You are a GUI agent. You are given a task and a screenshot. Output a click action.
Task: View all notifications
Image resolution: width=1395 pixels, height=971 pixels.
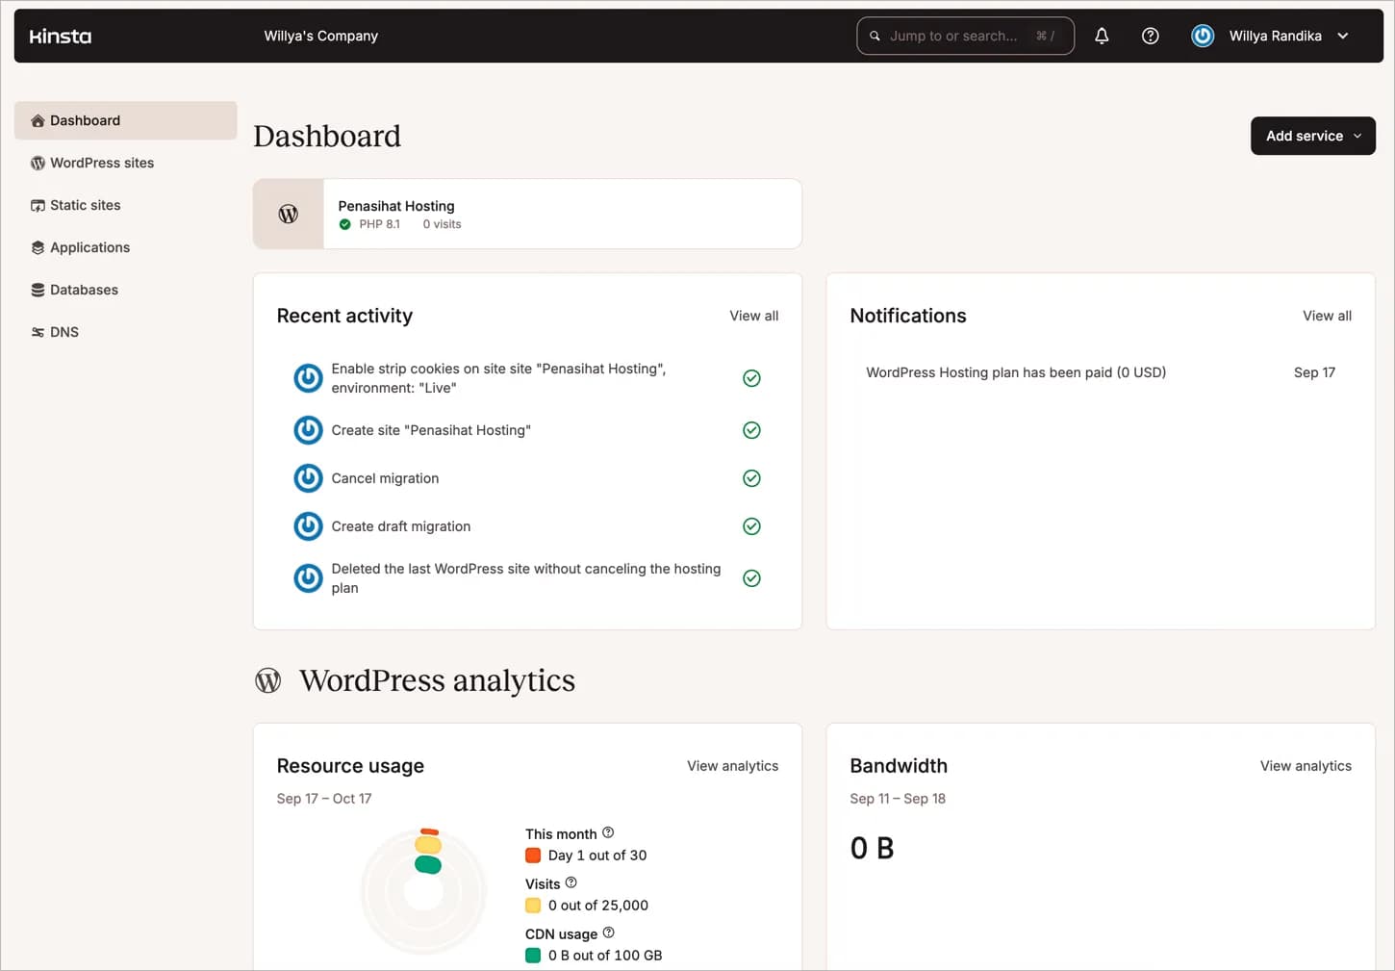(x=1327, y=316)
